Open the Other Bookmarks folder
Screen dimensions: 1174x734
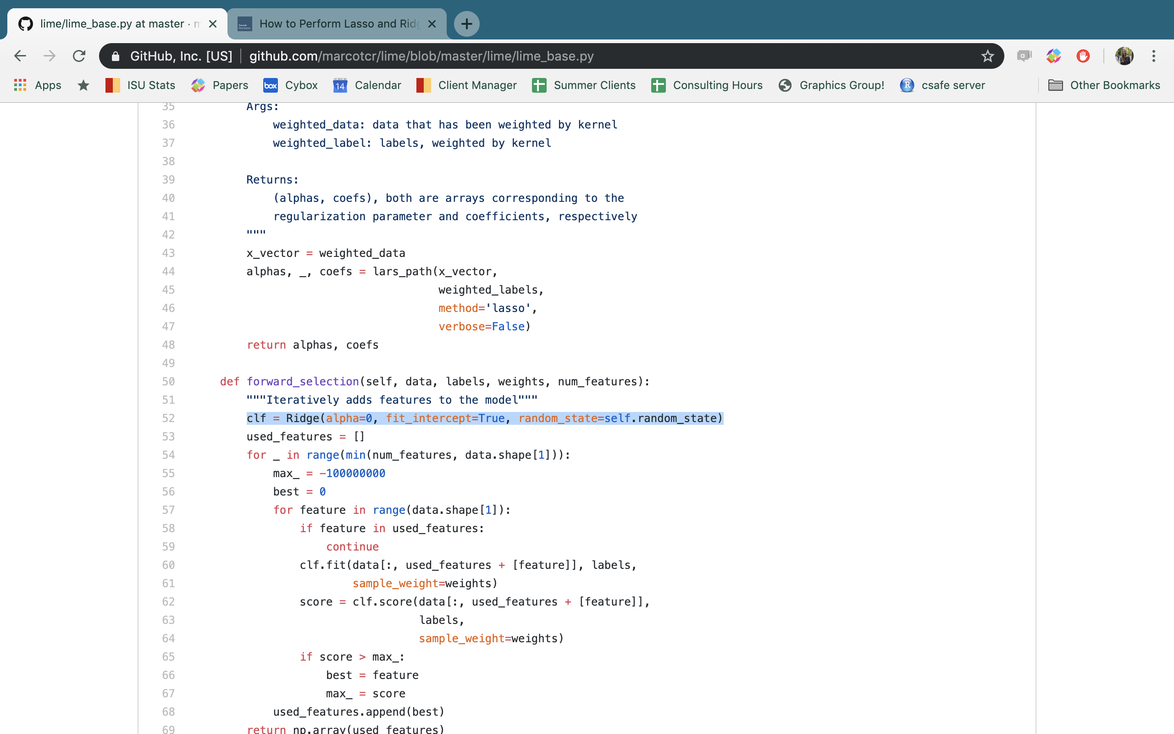click(x=1104, y=85)
